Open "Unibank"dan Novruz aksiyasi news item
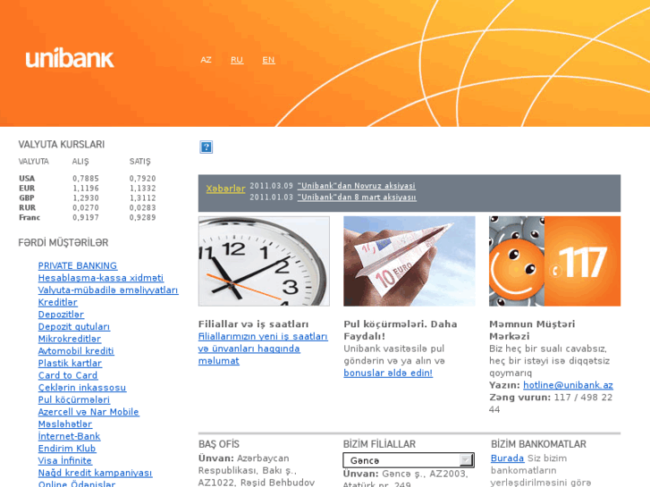 [357, 186]
